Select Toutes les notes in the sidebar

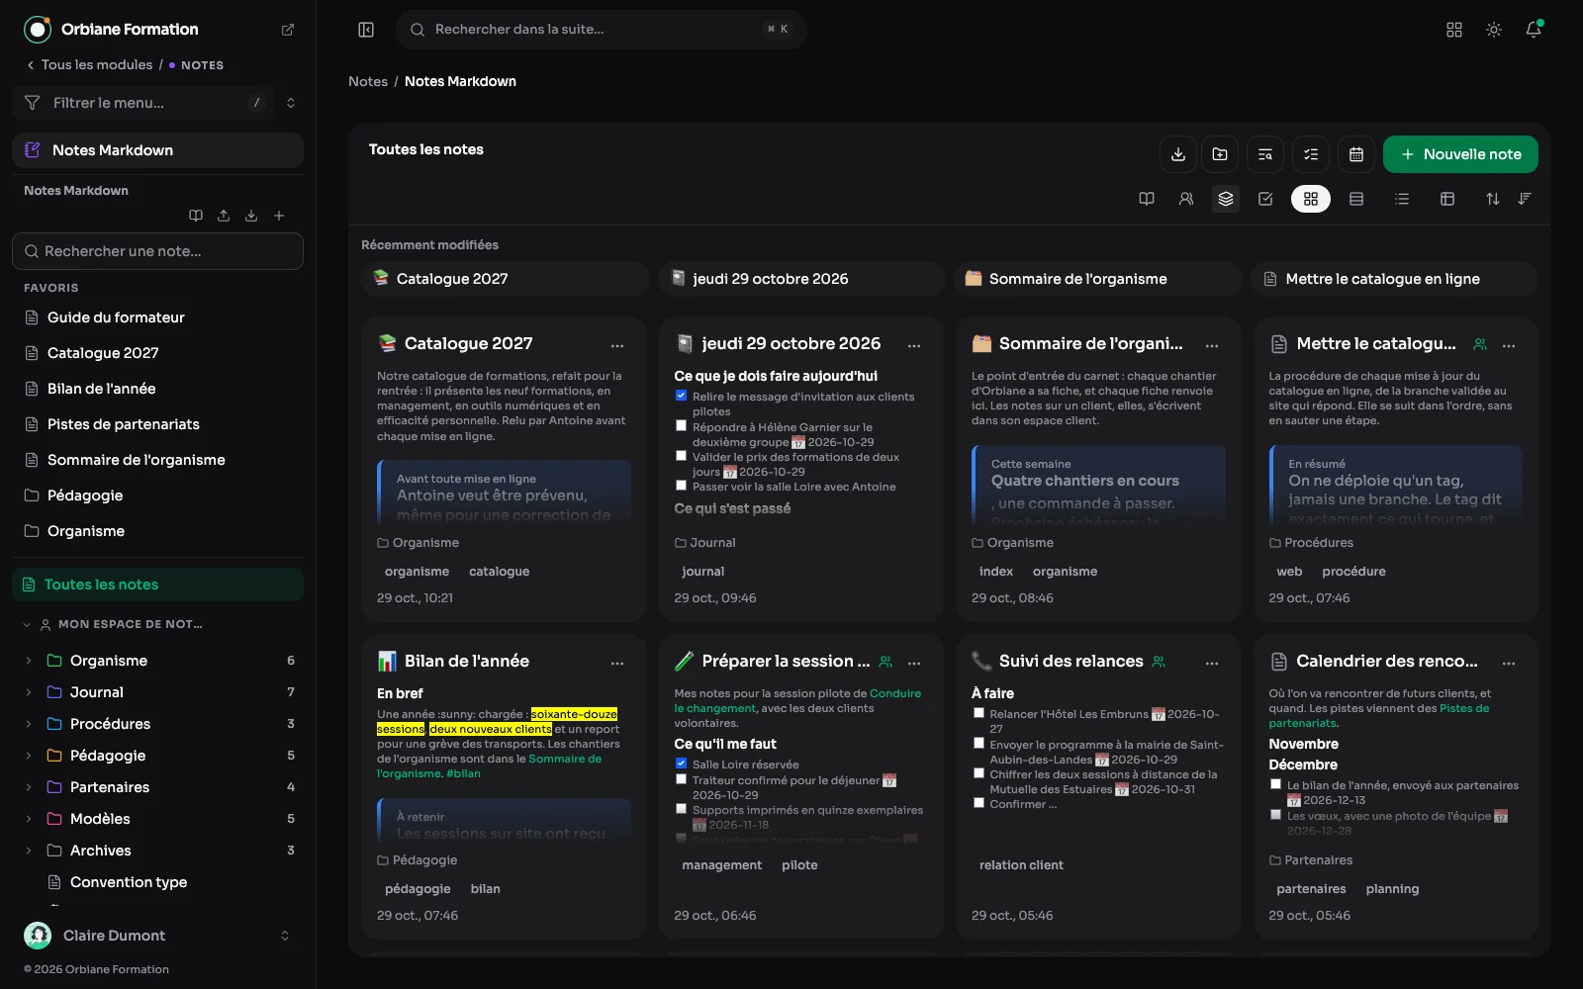(158, 584)
